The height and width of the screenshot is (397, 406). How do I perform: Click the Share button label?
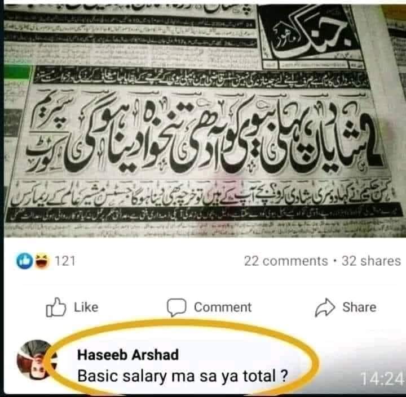click(x=359, y=307)
